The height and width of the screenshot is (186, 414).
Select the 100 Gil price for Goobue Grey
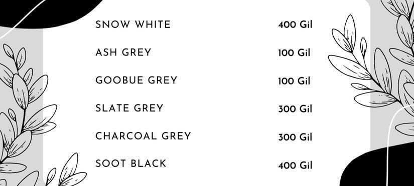tap(294, 81)
